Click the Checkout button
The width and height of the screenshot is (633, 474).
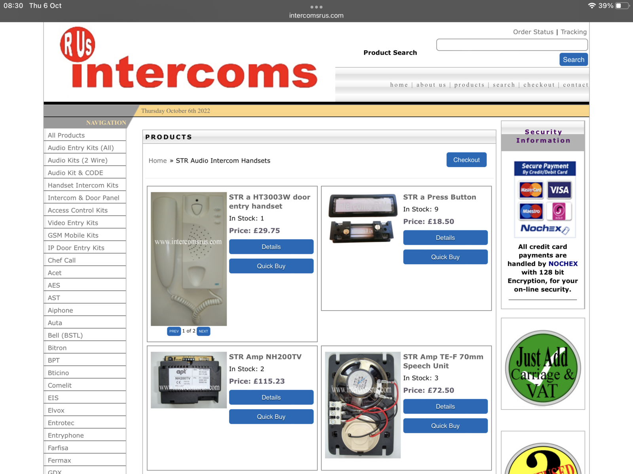coord(466,160)
